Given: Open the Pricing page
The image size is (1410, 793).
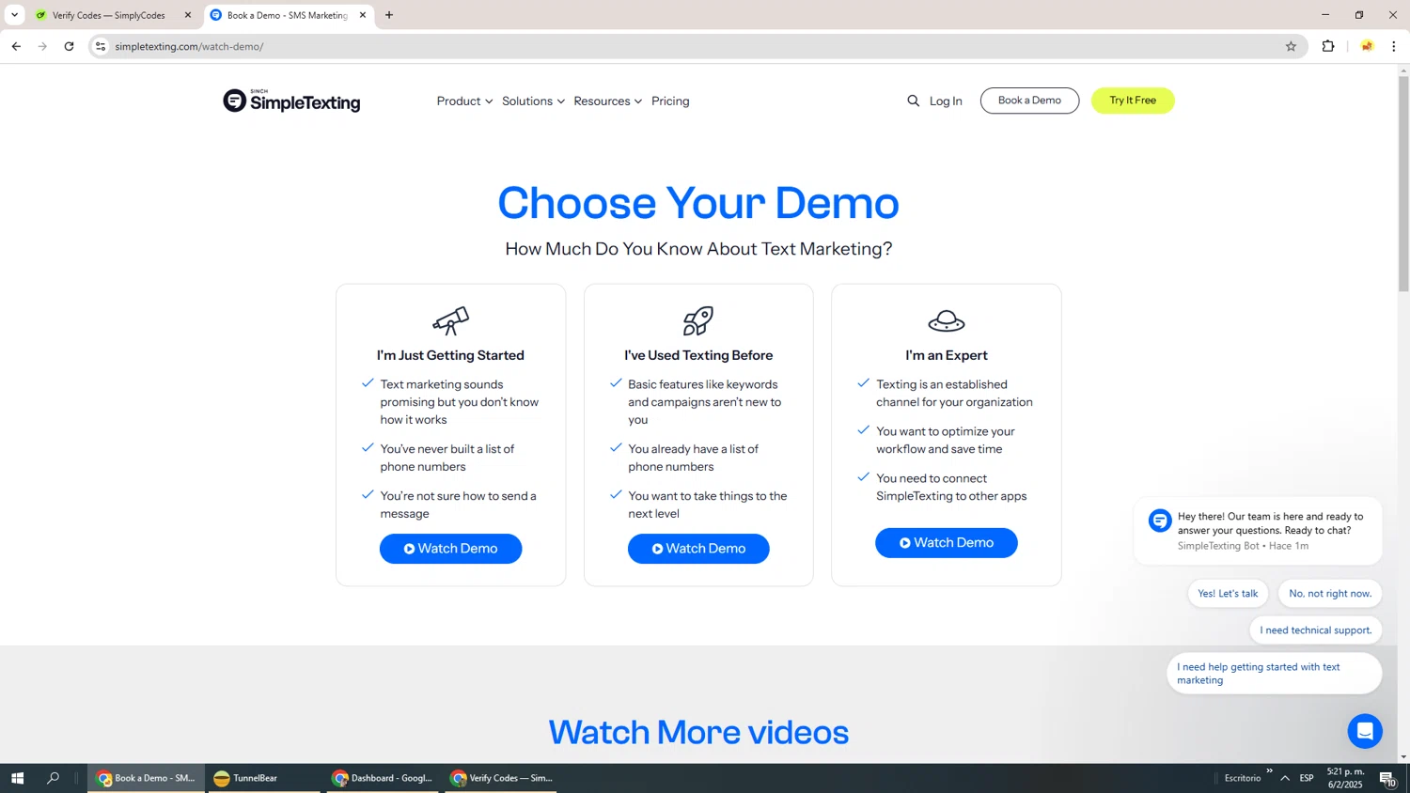Looking at the screenshot, I should coord(670,101).
